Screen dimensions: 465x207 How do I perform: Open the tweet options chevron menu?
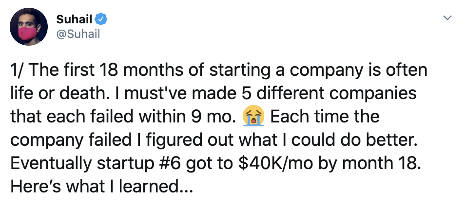pos(447,18)
